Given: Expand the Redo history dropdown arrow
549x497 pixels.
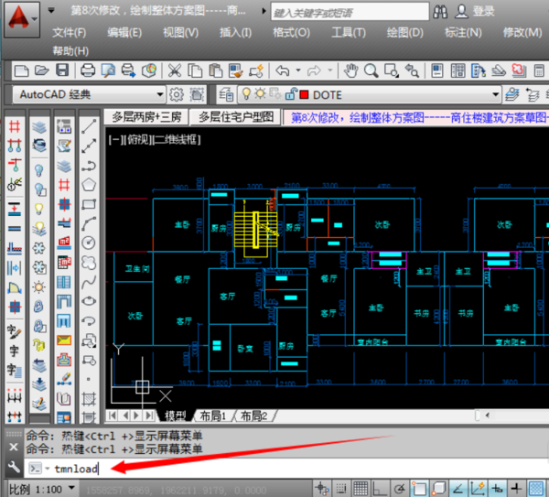Looking at the screenshot, I should pos(329,70).
